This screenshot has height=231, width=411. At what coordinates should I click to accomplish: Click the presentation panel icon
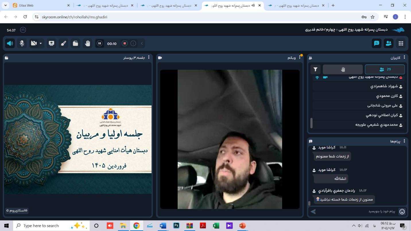coord(7,58)
